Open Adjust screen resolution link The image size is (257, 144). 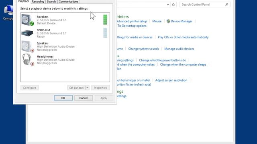tap(171, 80)
